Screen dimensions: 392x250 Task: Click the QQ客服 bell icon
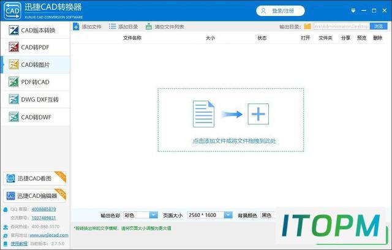click(6, 210)
